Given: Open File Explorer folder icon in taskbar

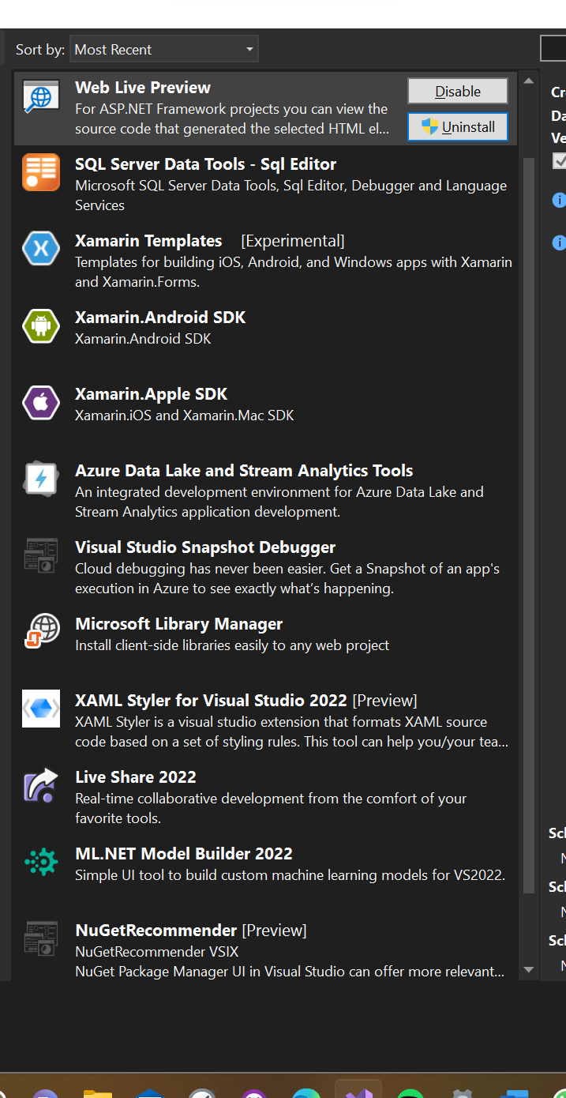Looking at the screenshot, I should coord(98,1092).
